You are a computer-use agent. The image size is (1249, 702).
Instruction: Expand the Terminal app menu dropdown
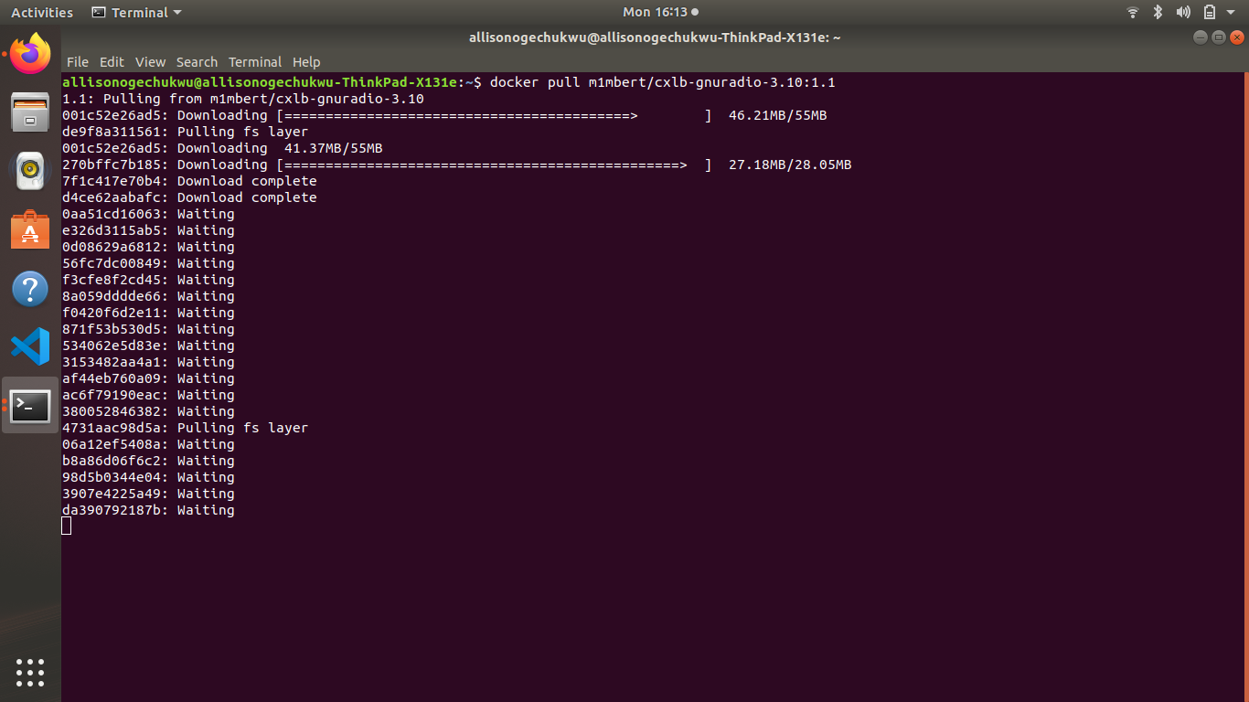137,12
